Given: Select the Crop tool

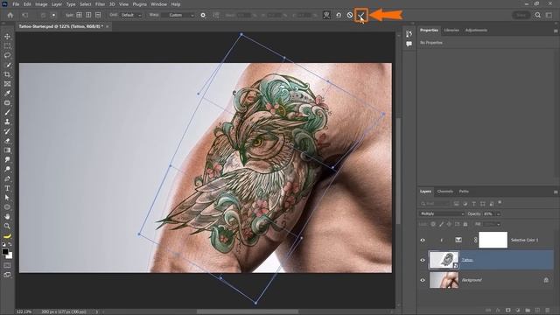Looking at the screenshot, I should (x=7, y=74).
